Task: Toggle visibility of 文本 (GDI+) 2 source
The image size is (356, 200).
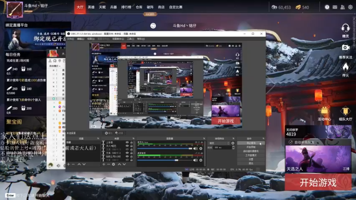Action: click(x=127, y=153)
